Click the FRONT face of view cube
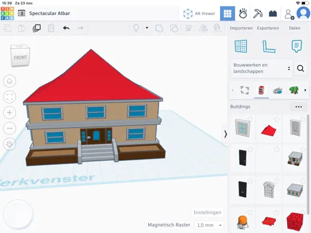The width and height of the screenshot is (311, 233). [x=20, y=58]
